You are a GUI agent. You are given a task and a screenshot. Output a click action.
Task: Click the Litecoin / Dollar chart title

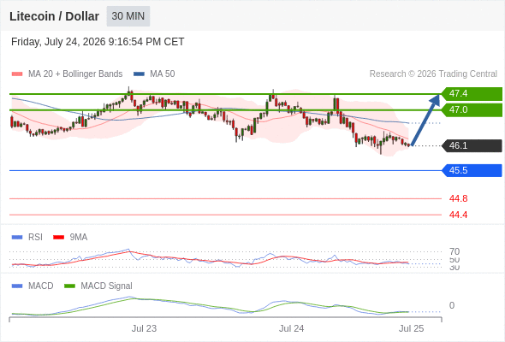pos(54,16)
